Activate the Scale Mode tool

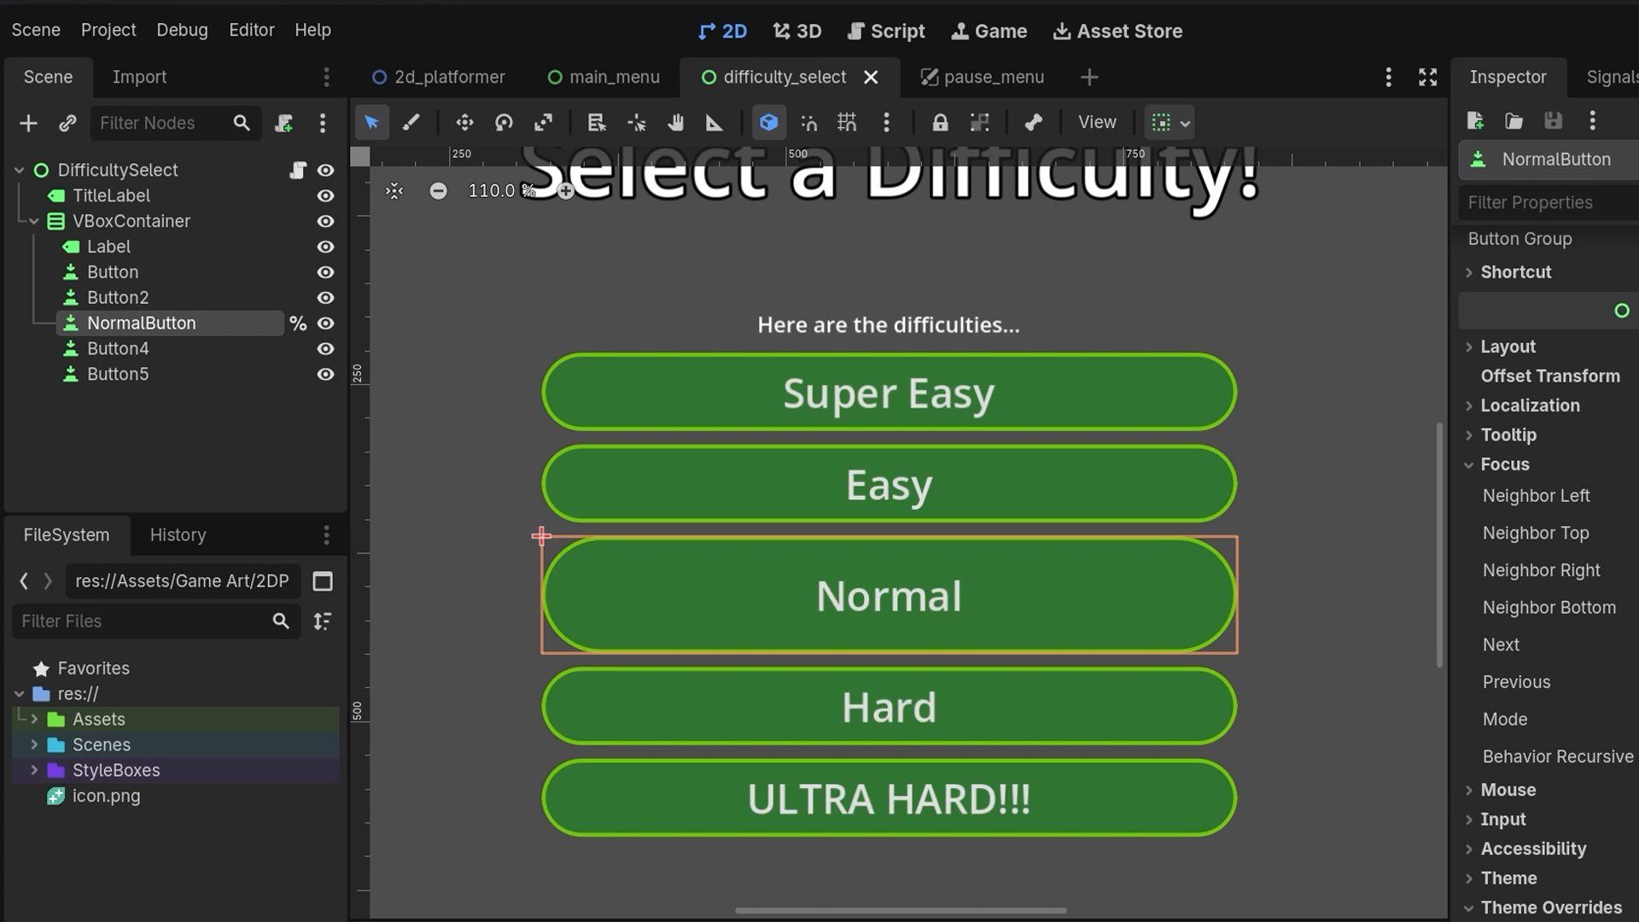[x=543, y=122]
